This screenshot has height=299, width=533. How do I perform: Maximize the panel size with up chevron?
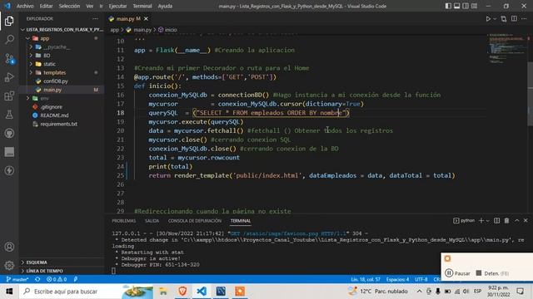point(516,221)
